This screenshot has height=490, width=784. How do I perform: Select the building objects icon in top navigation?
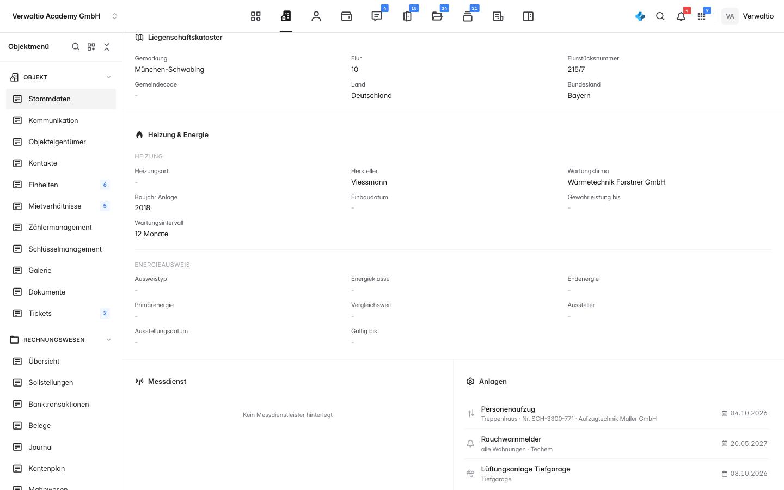(286, 16)
